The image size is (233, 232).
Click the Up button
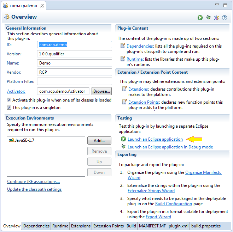(99, 161)
